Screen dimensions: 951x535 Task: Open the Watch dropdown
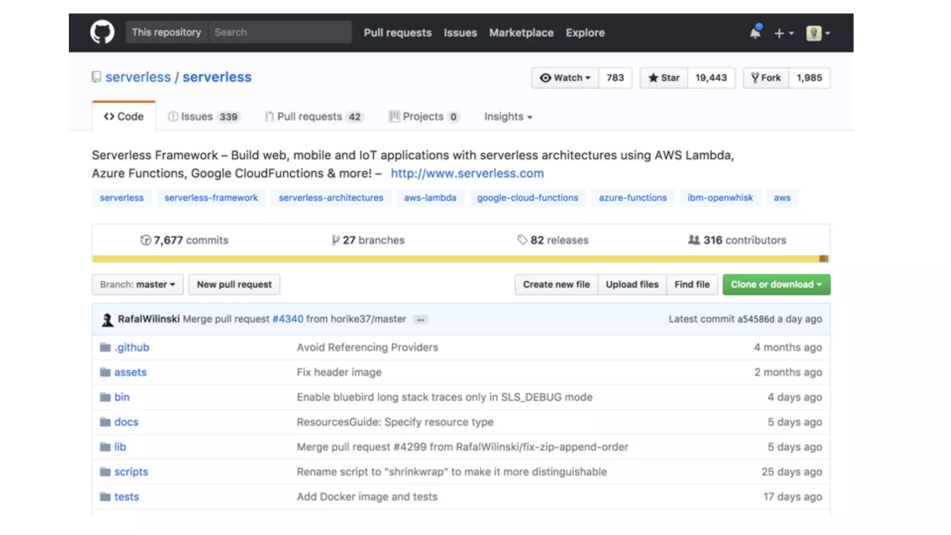[x=565, y=78]
